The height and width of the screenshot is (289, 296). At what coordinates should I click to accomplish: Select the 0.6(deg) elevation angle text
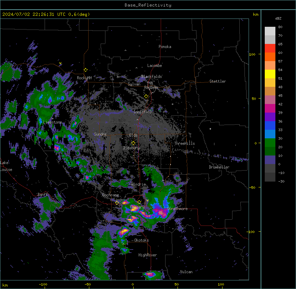[79, 14]
